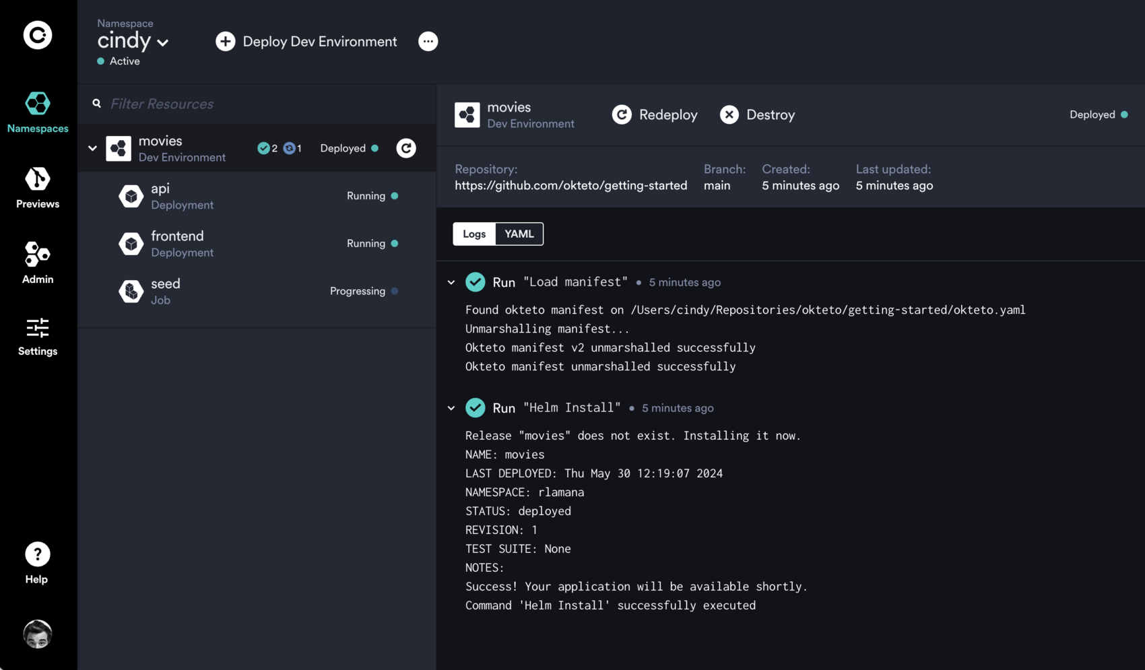Open the cindy namespace dropdown
Viewport: 1145px width, 670px height.
pos(163,42)
